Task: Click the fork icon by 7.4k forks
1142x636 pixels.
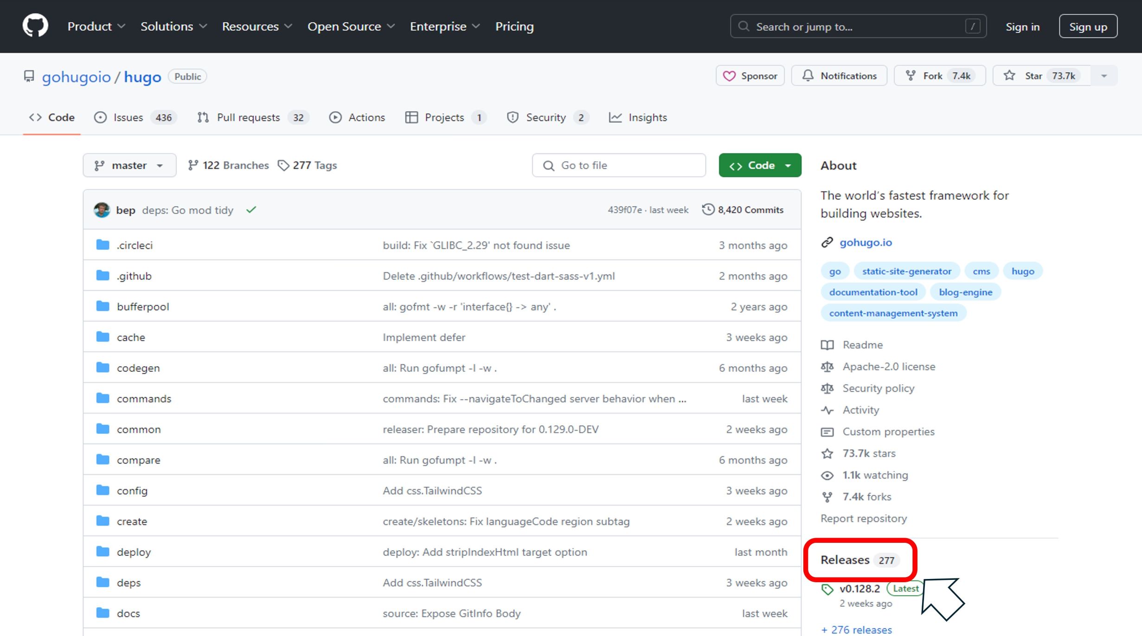Action: tap(827, 497)
